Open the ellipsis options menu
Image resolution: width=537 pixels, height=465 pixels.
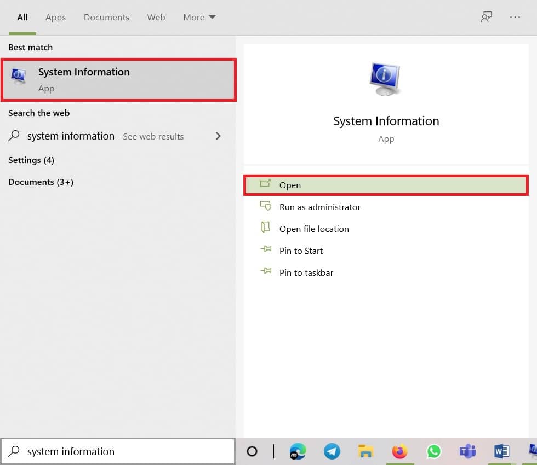pyautogui.click(x=515, y=17)
